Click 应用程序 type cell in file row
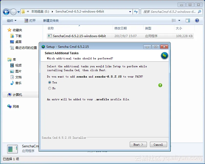205x164 pixels. pos(151,36)
